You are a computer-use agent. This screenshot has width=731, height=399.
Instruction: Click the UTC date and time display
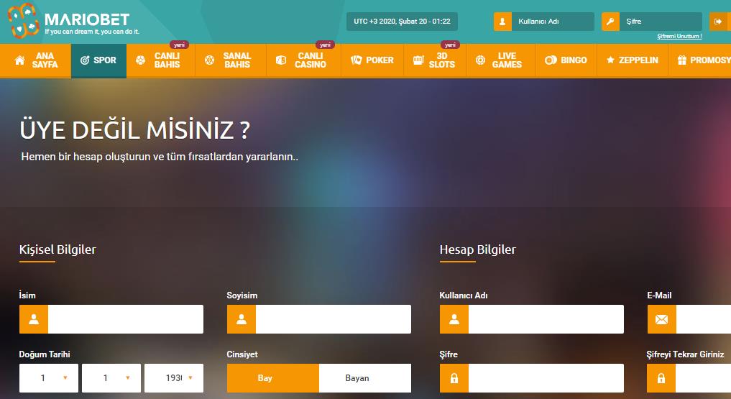pyautogui.click(x=402, y=22)
